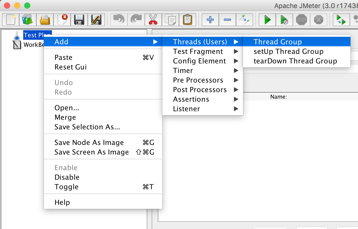Click the green Start run icon

267,20
